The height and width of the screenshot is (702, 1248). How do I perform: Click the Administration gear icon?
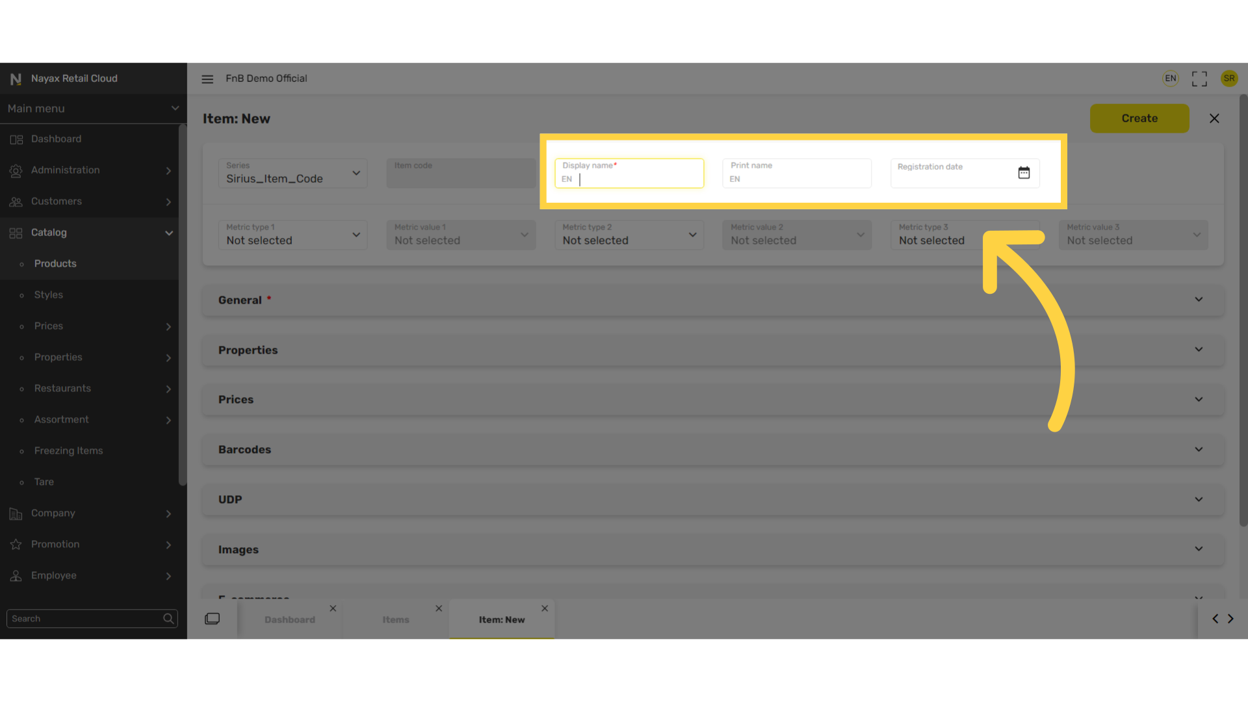[16, 170]
